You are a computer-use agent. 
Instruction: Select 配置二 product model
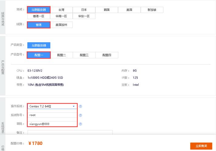click(62, 55)
